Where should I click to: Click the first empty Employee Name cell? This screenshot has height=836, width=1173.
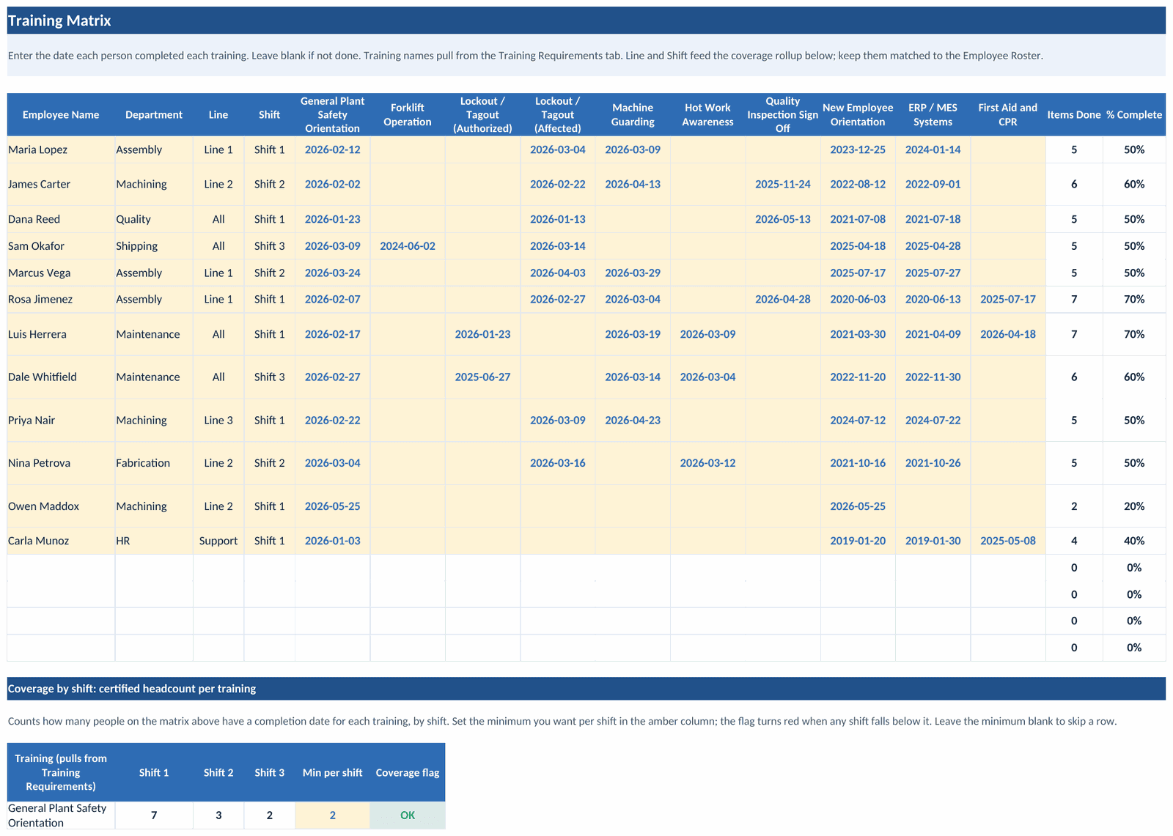click(x=61, y=568)
